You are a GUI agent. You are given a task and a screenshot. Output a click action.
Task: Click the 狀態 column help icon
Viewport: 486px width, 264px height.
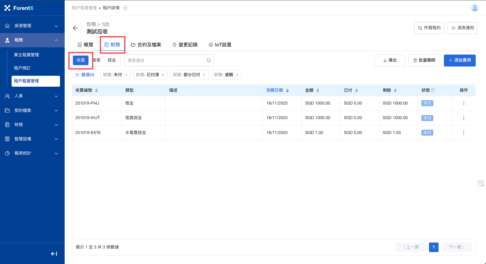coord(433,90)
